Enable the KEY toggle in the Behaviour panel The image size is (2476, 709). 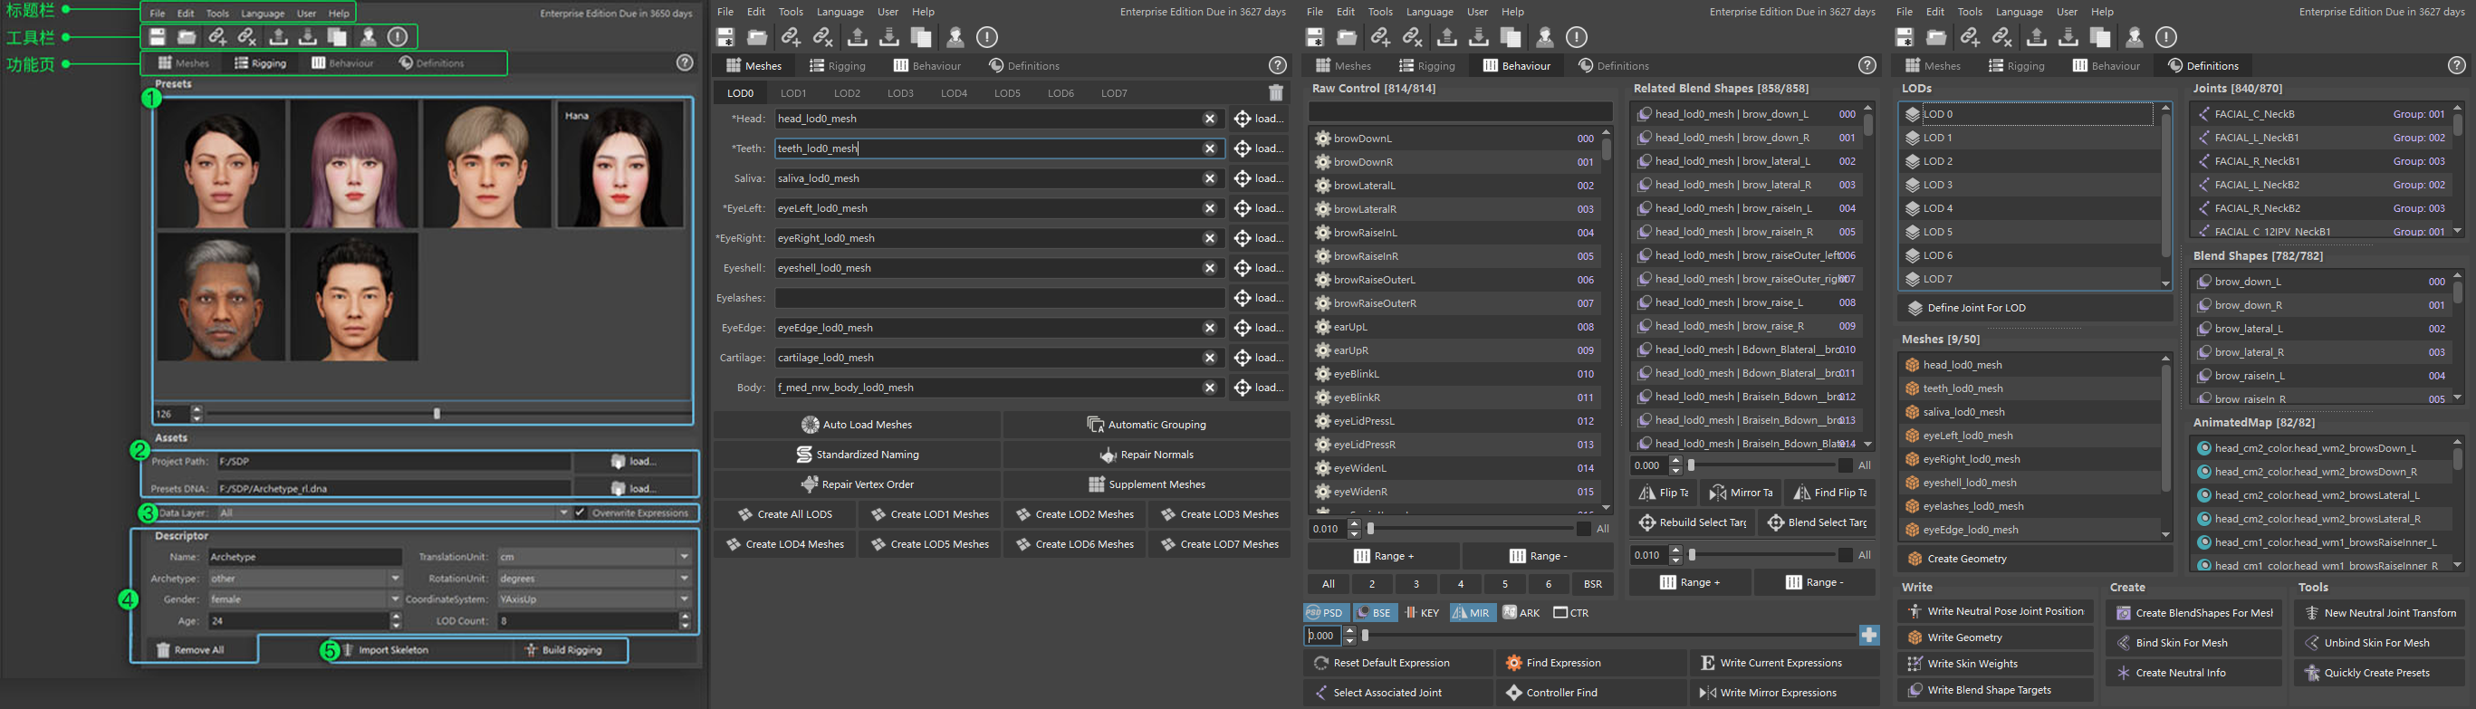point(1422,613)
